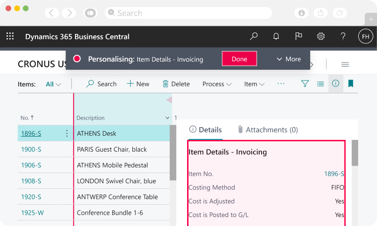Open the notifications bell
Image resolution: width=377 pixels, height=226 pixels.
pyautogui.click(x=276, y=36)
